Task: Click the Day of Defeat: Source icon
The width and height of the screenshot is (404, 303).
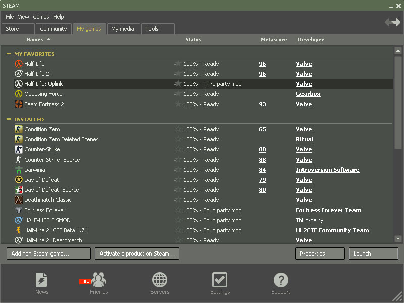Action: click(x=19, y=190)
